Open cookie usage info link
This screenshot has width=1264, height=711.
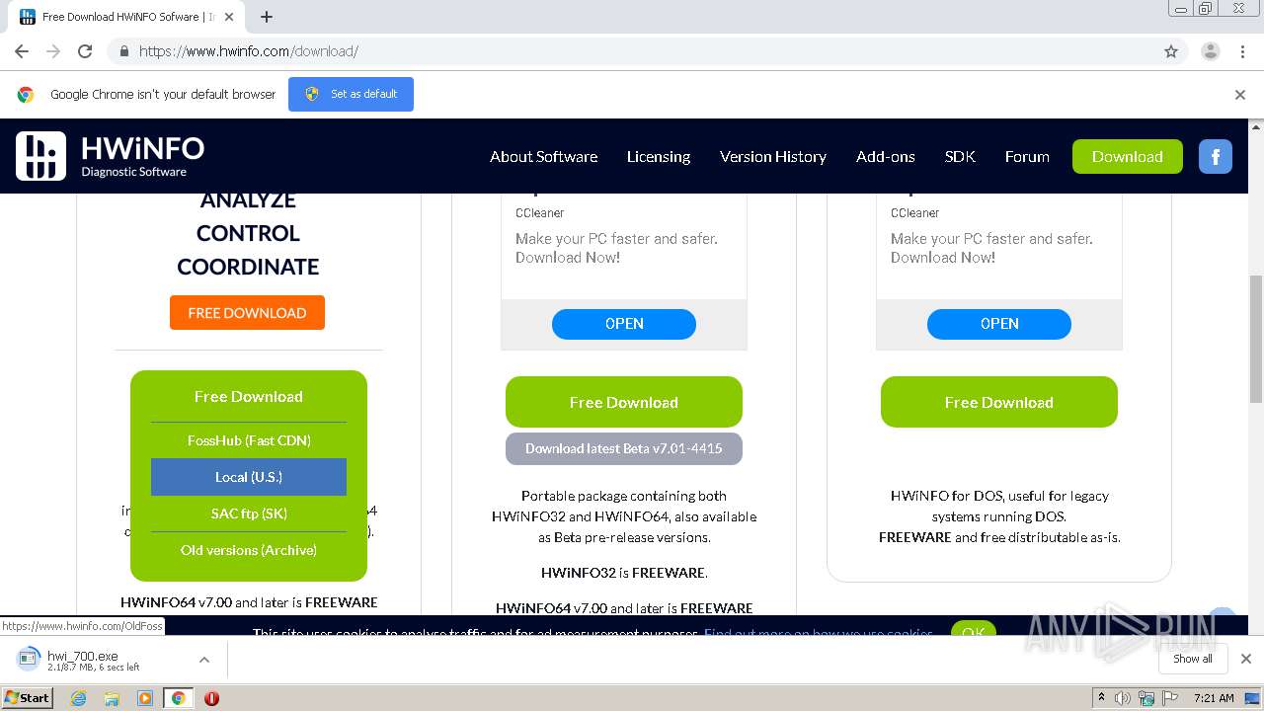point(819,633)
